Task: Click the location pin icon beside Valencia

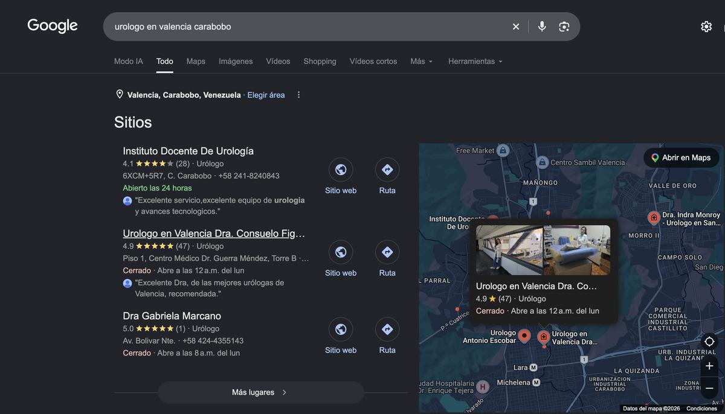Action: tap(120, 95)
